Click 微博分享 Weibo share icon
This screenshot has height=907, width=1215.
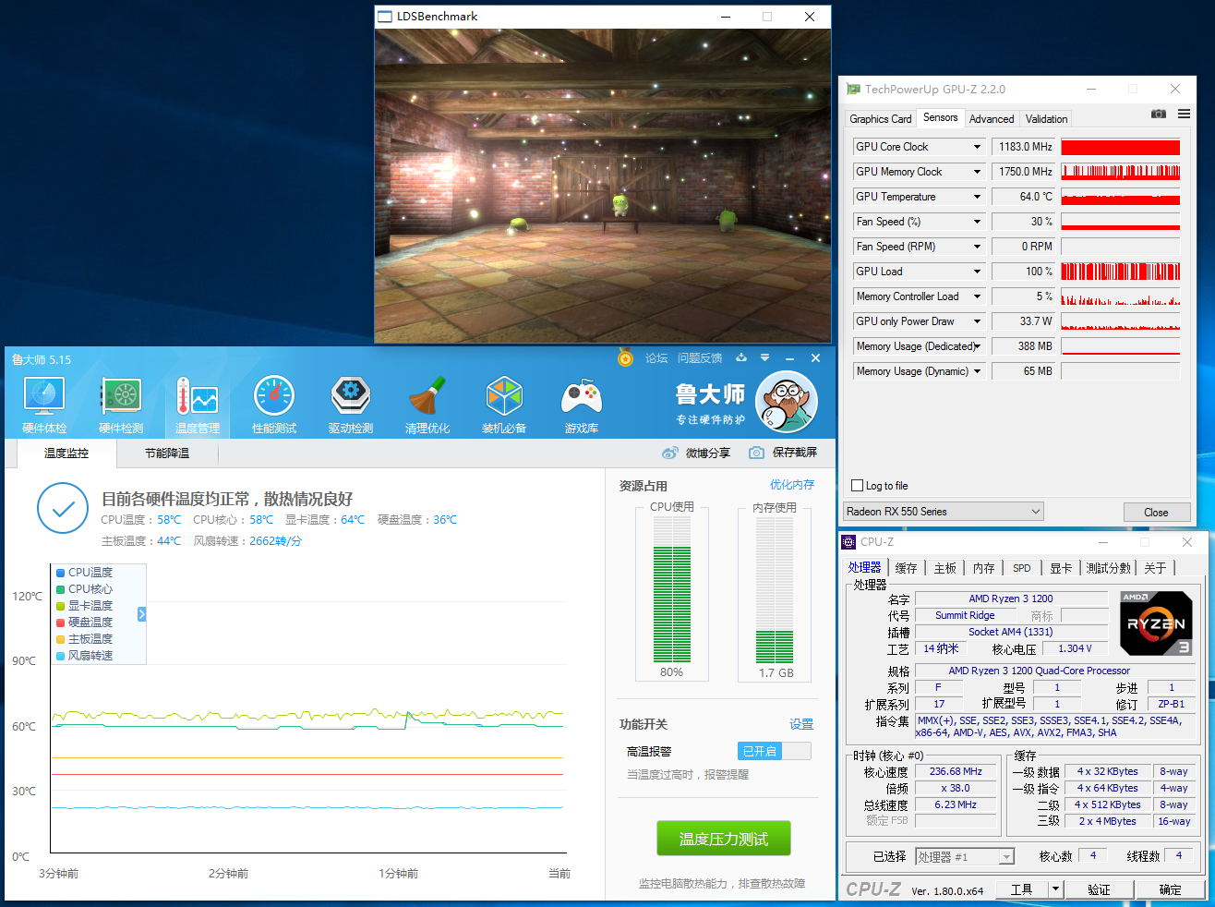pos(670,453)
